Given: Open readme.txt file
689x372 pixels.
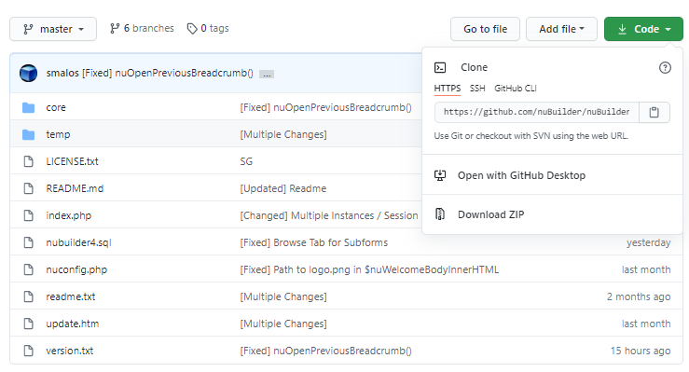Looking at the screenshot, I should pos(71,296).
